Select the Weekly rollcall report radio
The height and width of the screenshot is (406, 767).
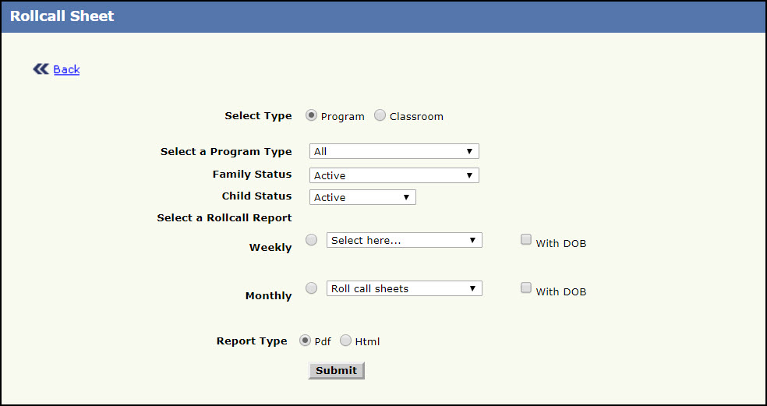[x=312, y=240]
